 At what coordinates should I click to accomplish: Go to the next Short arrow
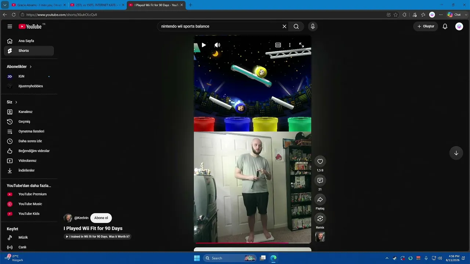pos(456,153)
